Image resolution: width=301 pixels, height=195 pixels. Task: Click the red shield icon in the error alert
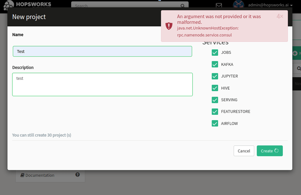(x=169, y=26)
